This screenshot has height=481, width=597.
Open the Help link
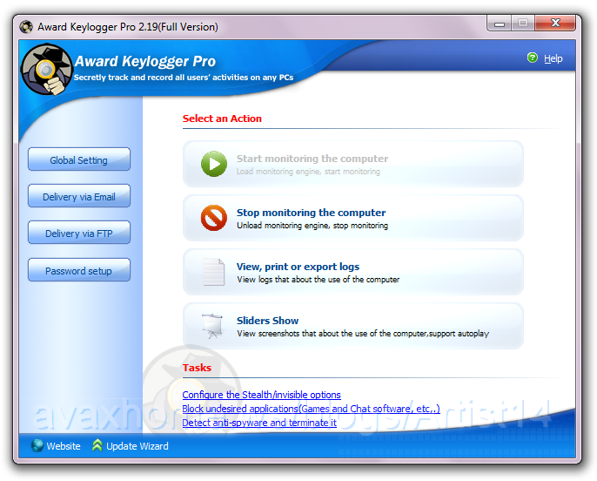coord(553,58)
